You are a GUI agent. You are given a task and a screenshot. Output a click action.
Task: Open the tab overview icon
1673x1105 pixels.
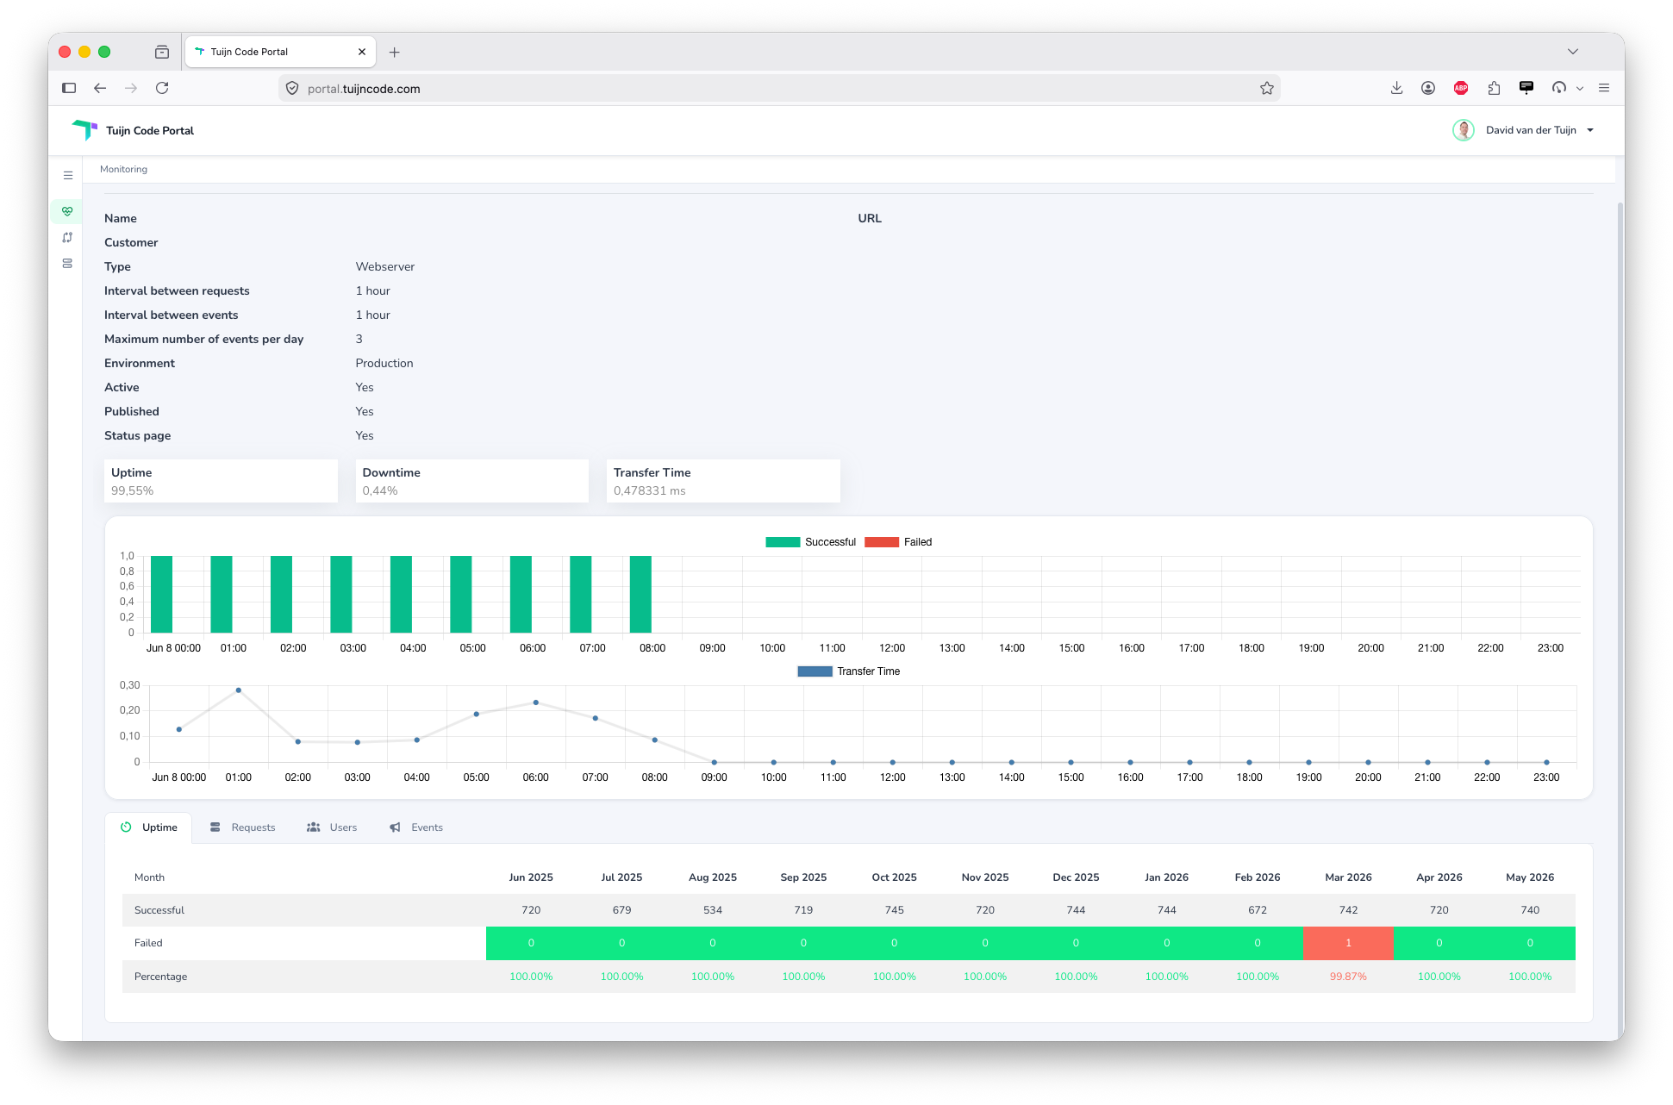162,52
